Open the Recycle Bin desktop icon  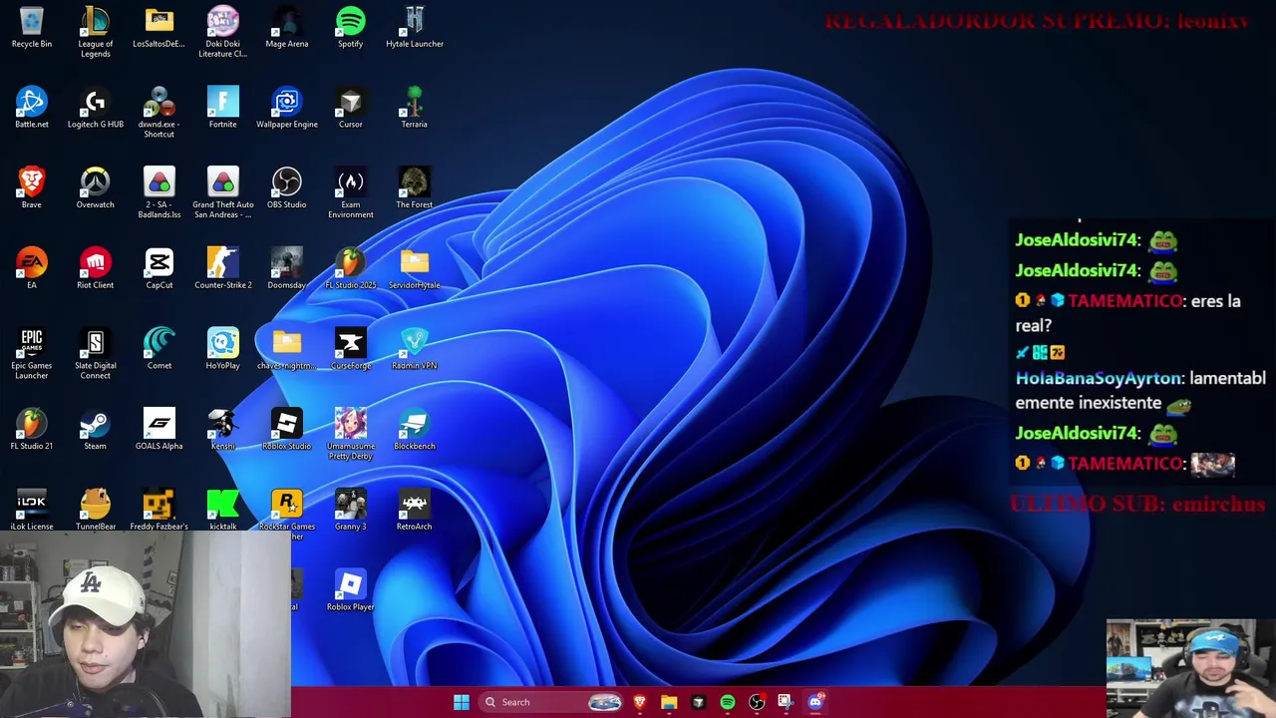point(32,27)
